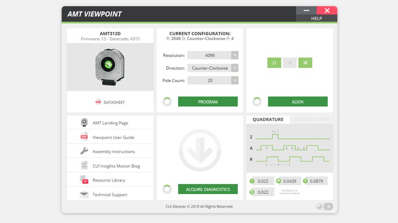This screenshot has height=223, width=398.
Task: Click the spinner next to the Program button
Action: tap(167, 102)
